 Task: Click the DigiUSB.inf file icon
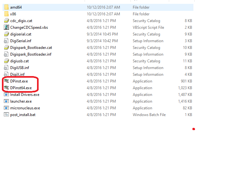6,67
